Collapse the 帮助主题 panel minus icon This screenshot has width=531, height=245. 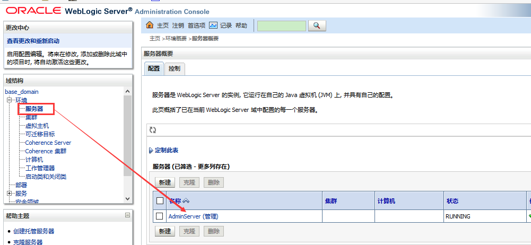coord(127,215)
